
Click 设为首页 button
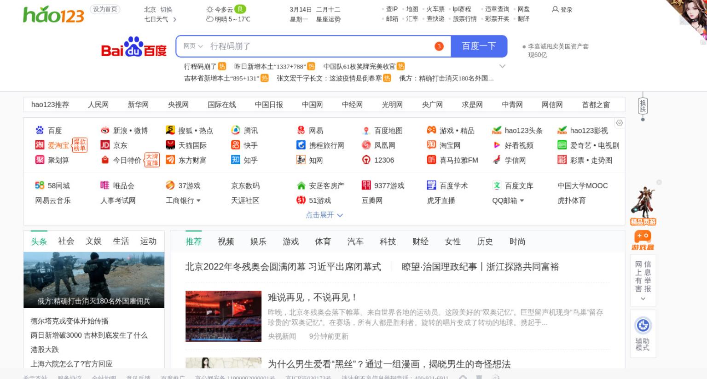tap(105, 9)
